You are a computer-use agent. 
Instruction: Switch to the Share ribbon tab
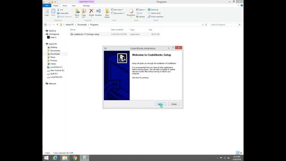point(65,6)
